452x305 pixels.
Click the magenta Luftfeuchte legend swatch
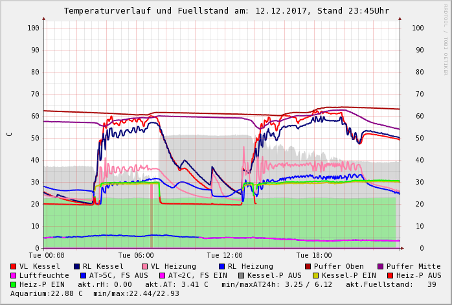click(x=14, y=275)
